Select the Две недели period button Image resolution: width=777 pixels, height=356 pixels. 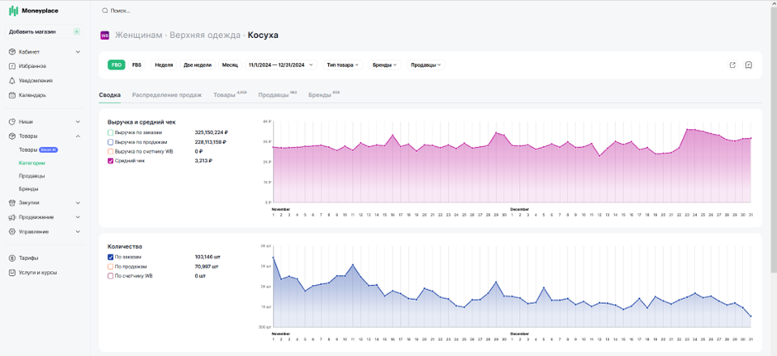(198, 65)
